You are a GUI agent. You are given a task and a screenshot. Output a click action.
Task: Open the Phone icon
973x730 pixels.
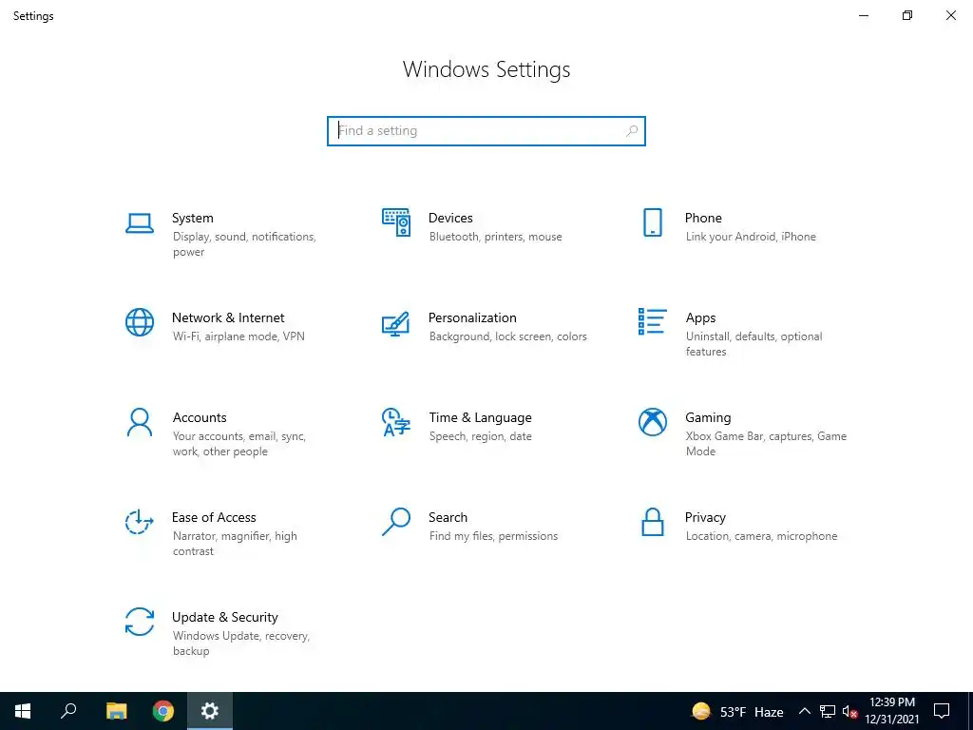[652, 222]
